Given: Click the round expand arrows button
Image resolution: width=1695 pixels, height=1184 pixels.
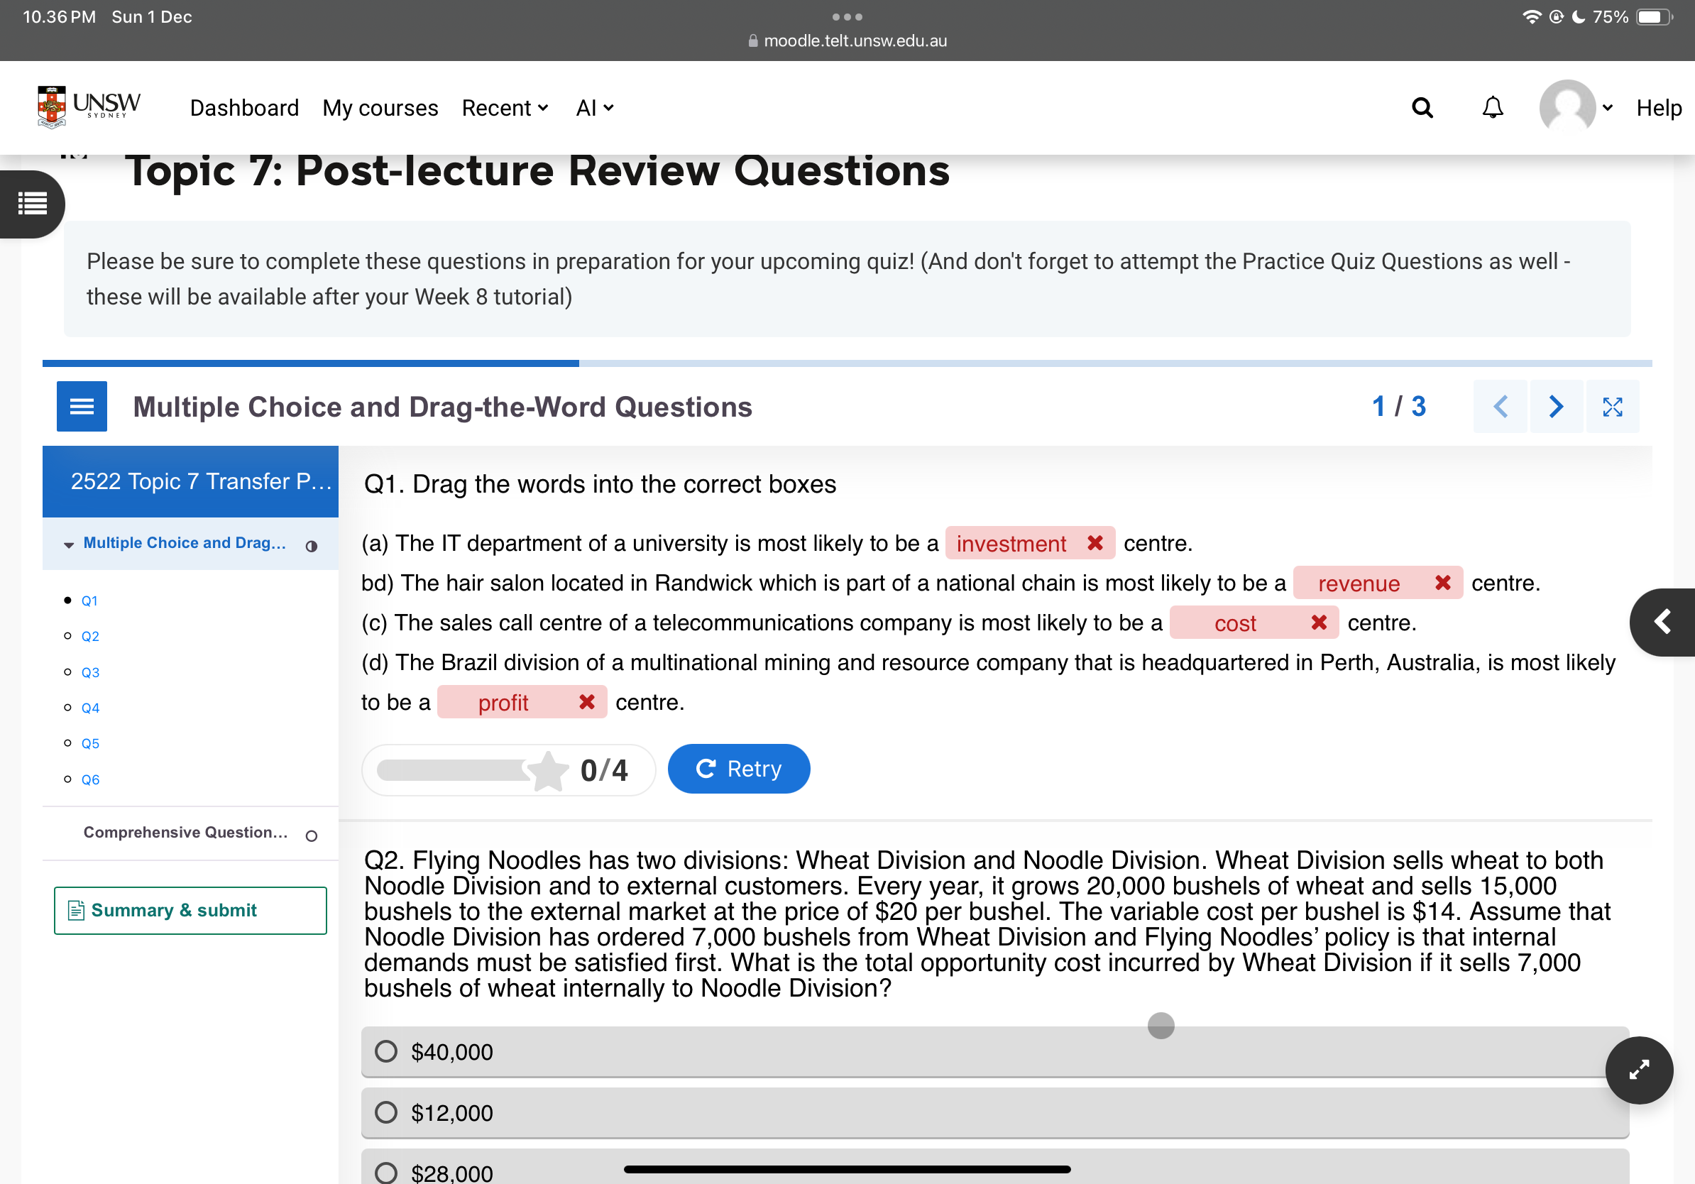Looking at the screenshot, I should click(1638, 1070).
